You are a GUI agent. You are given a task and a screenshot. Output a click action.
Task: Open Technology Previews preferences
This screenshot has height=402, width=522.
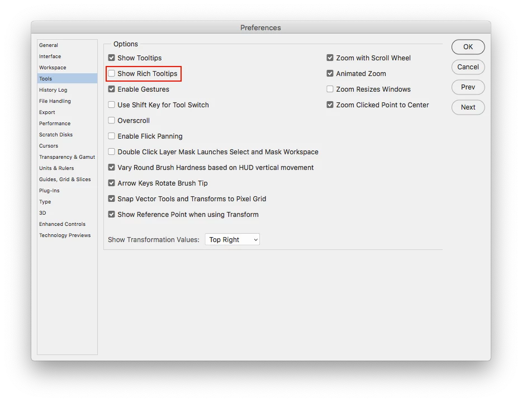[x=67, y=235]
